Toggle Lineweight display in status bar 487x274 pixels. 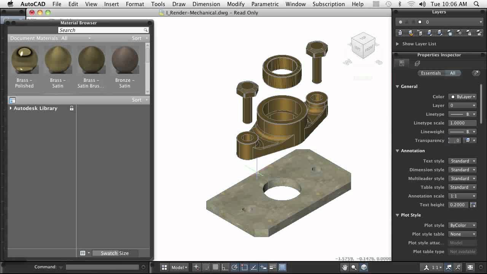click(x=273, y=267)
